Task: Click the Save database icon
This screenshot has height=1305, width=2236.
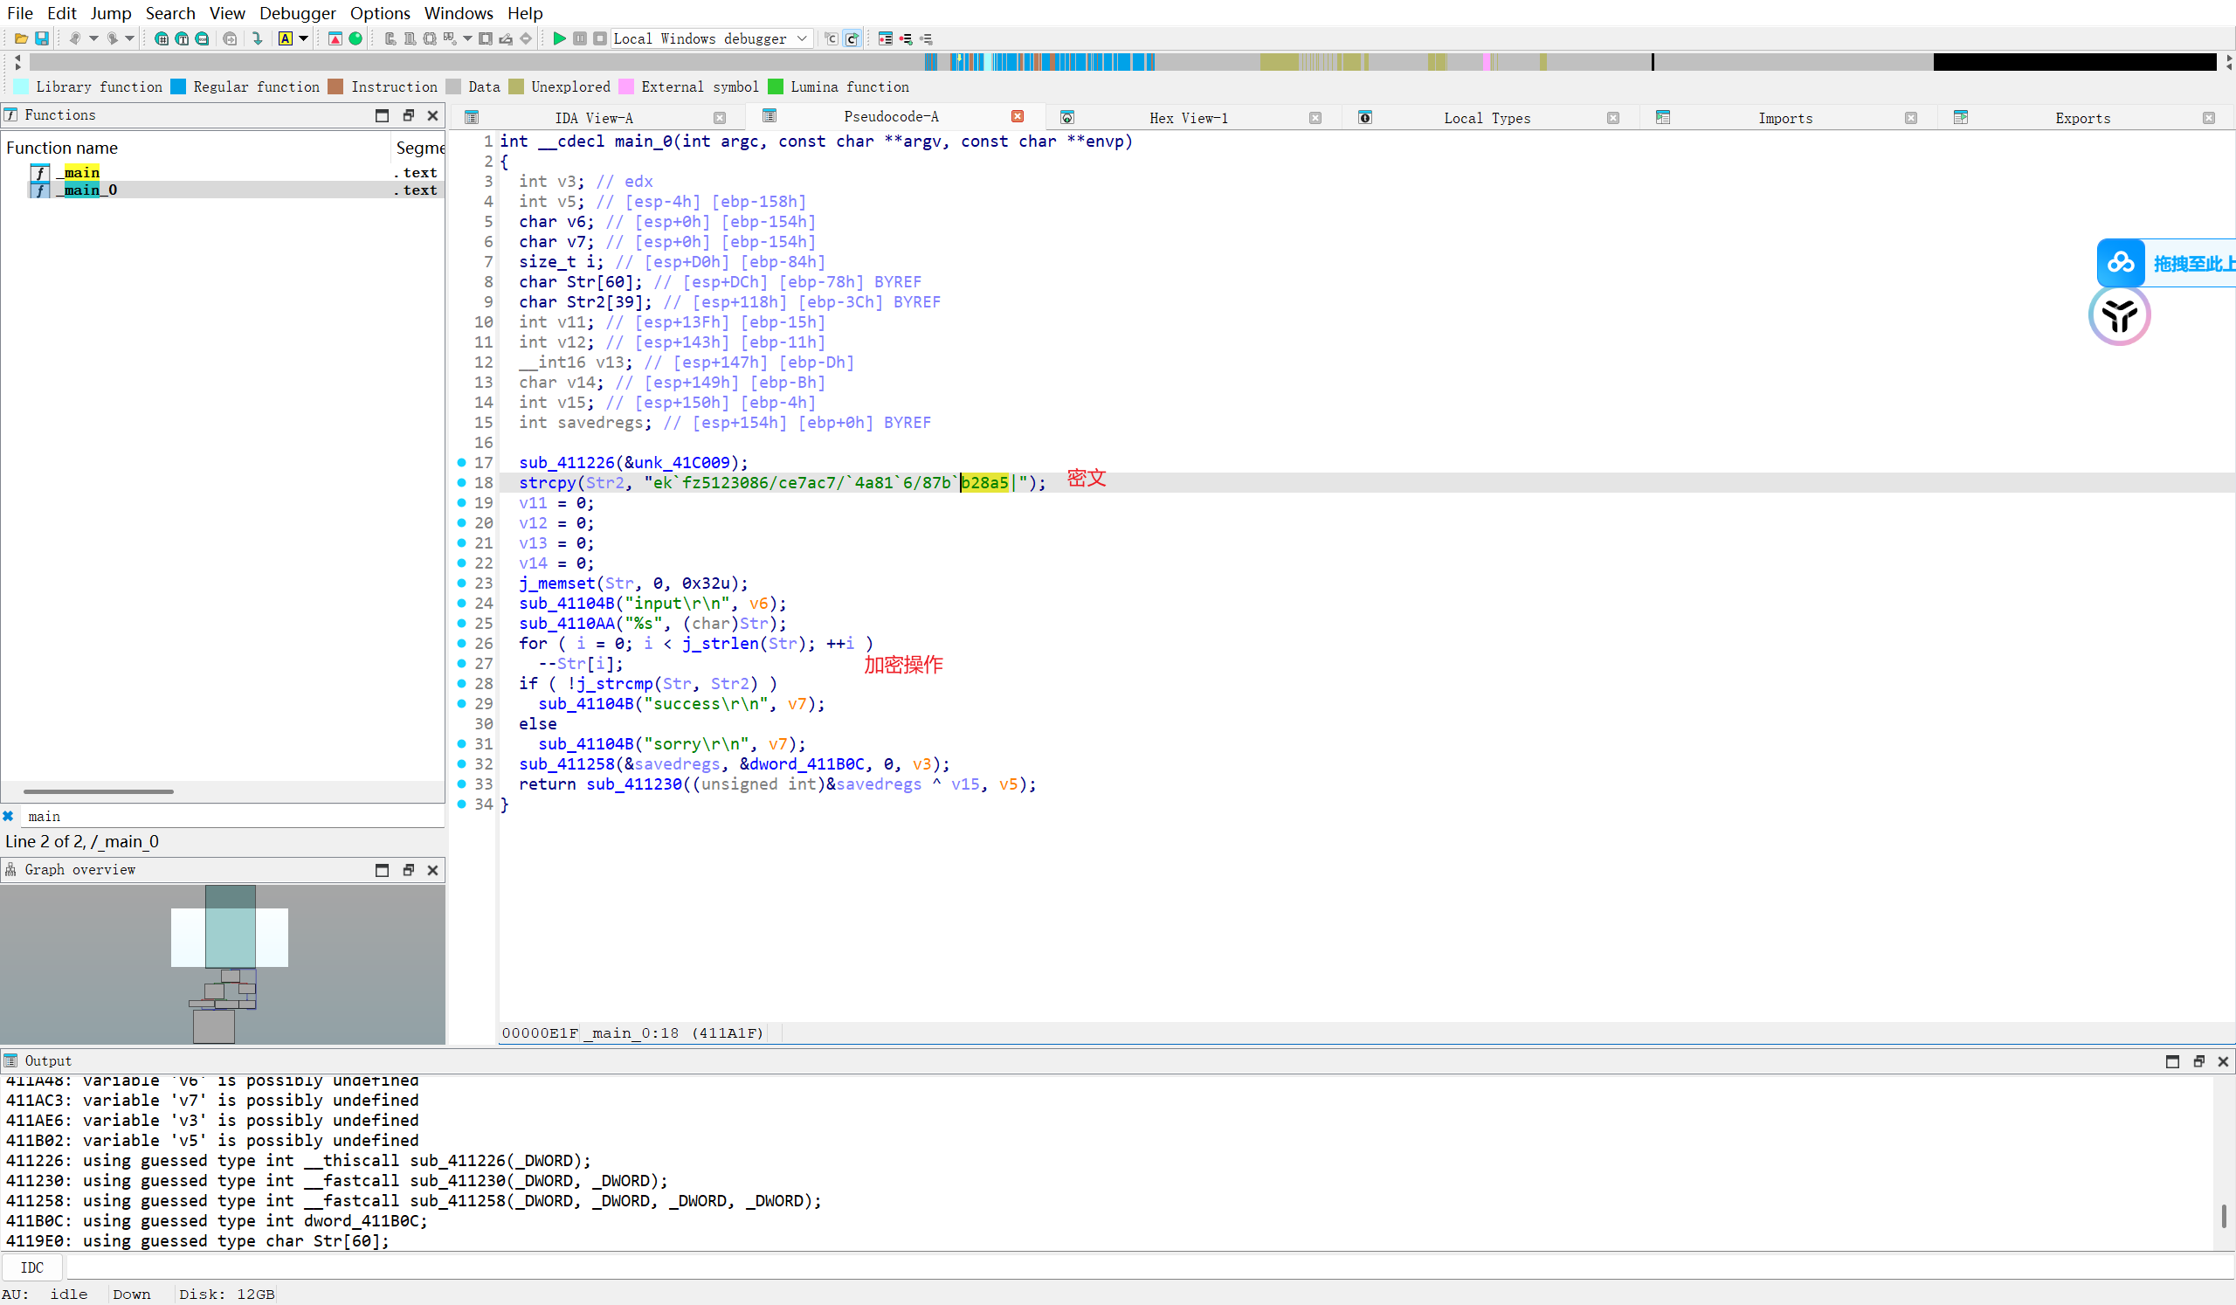Action: click(x=41, y=38)
